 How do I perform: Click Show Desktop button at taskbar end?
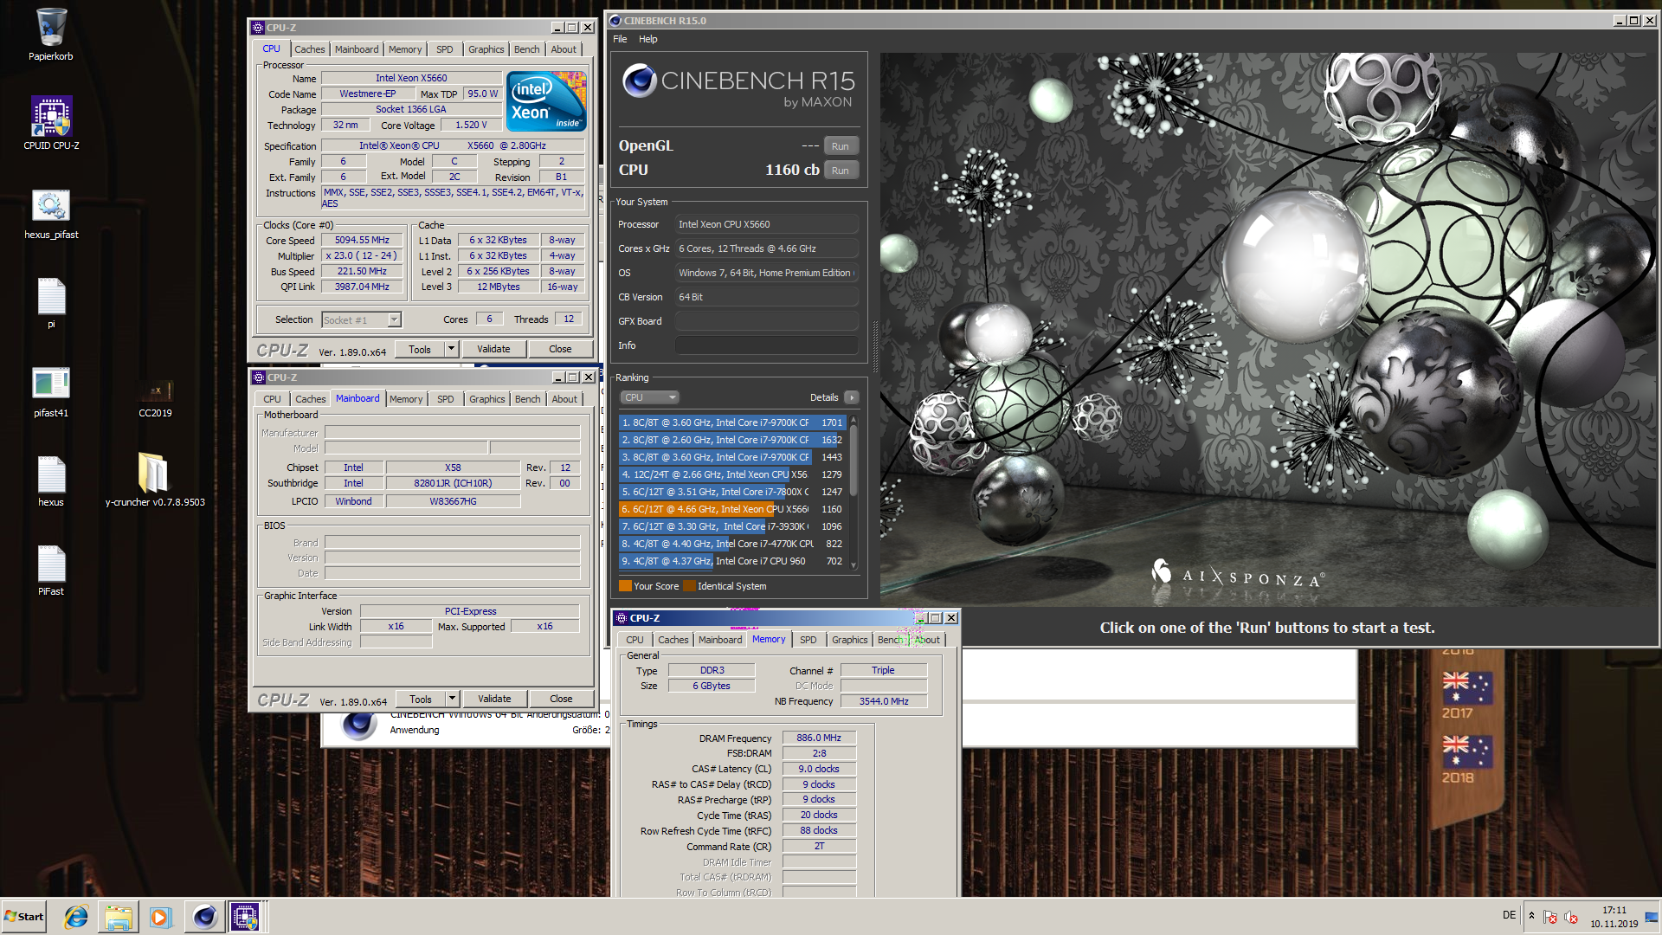(x=1652, y=917)
